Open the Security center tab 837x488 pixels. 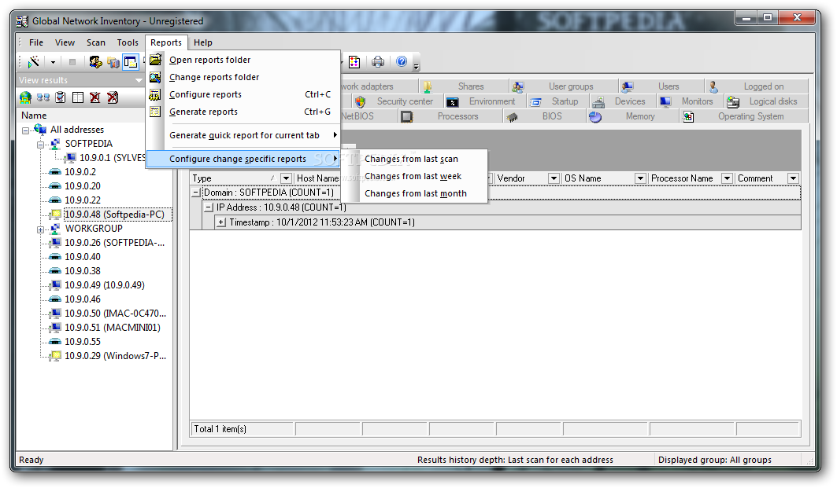point(397,101)
